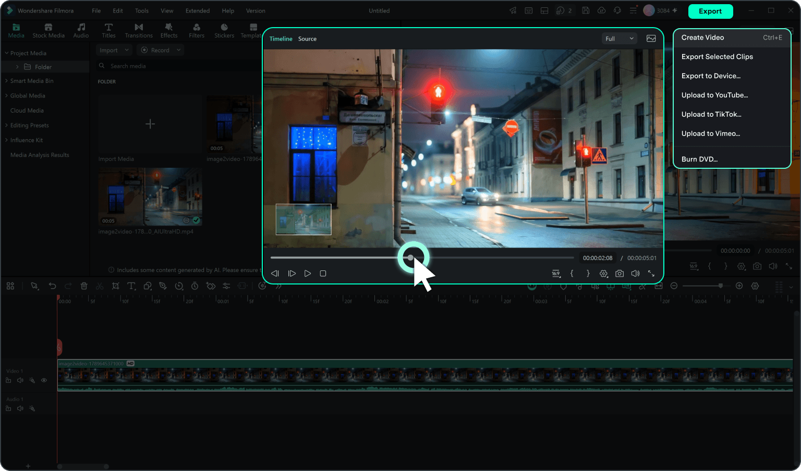Click the Export button
801x471 pixels.
pyautogui.click(x=710, y=11)
